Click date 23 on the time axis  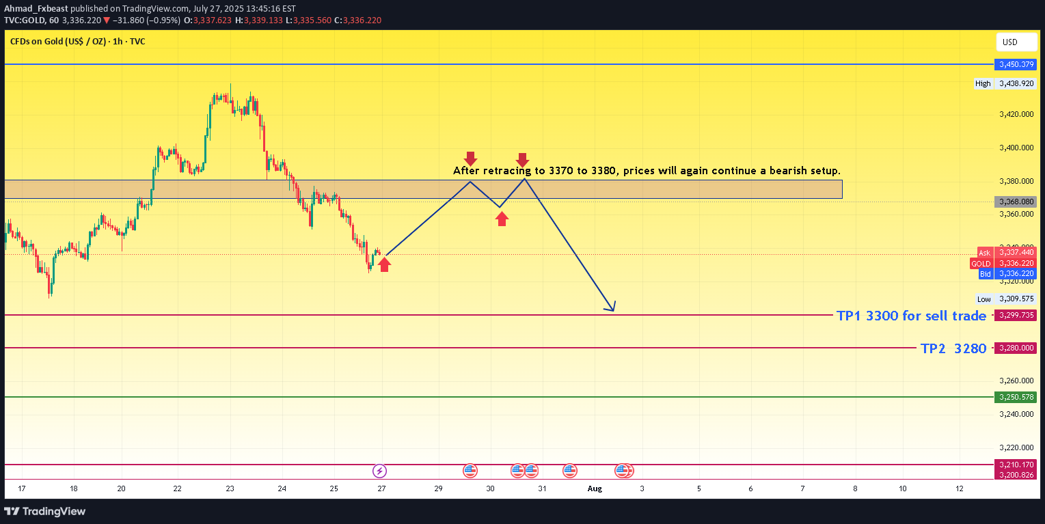pos(230,488)
